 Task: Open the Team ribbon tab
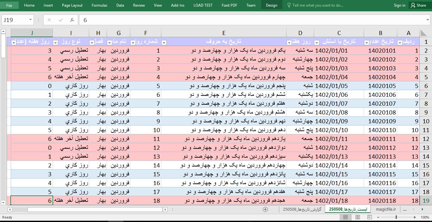(x=251, y=5)
